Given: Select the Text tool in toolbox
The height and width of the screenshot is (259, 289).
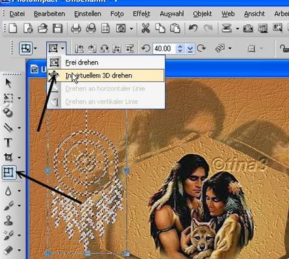Looking at the screenshot, I should click(8, 143).
